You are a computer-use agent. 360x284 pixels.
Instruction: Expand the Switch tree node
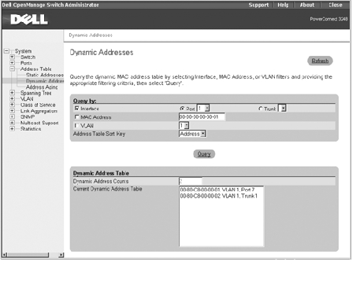pyautogui.click(x=12, y=57)
